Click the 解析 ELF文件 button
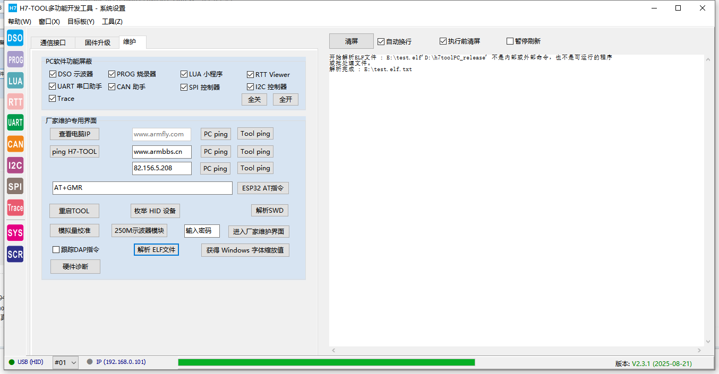This screenshot has height=374, width=719. [x=156, y=250]
